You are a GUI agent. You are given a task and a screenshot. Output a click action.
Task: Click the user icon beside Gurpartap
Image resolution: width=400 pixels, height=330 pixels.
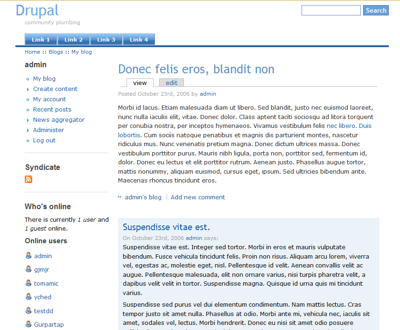[x=28, y=324]
